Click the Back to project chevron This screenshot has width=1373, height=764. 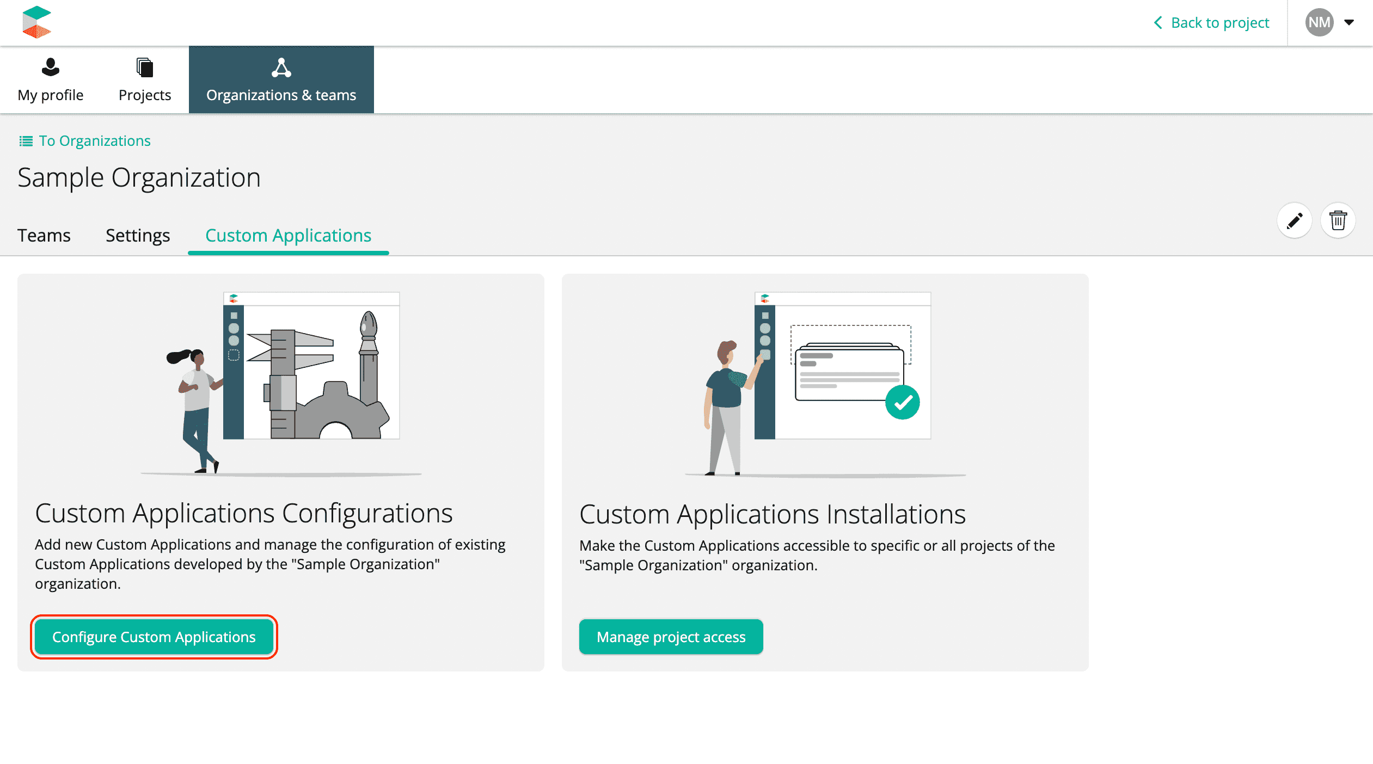(1158, 22)
